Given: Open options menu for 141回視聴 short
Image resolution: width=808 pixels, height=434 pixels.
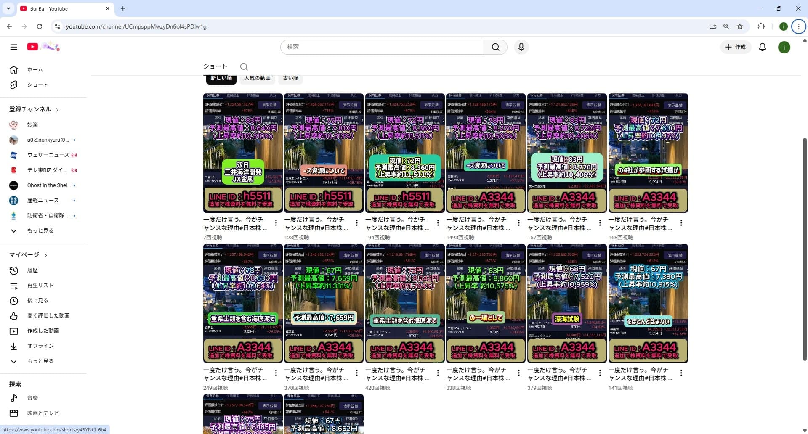Looking at the screenshot, I should point(681,373).
